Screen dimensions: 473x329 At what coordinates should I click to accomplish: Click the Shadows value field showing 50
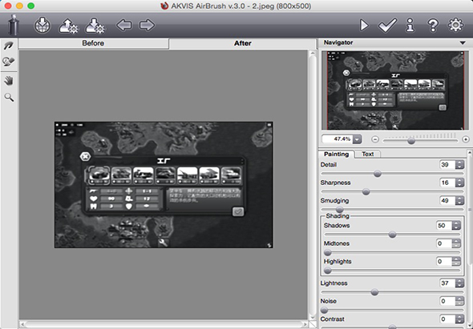tap(444, 226)
